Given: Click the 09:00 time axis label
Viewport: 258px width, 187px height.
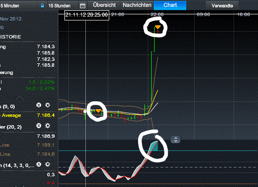Looking at the screenshot, I should [203, 15].
